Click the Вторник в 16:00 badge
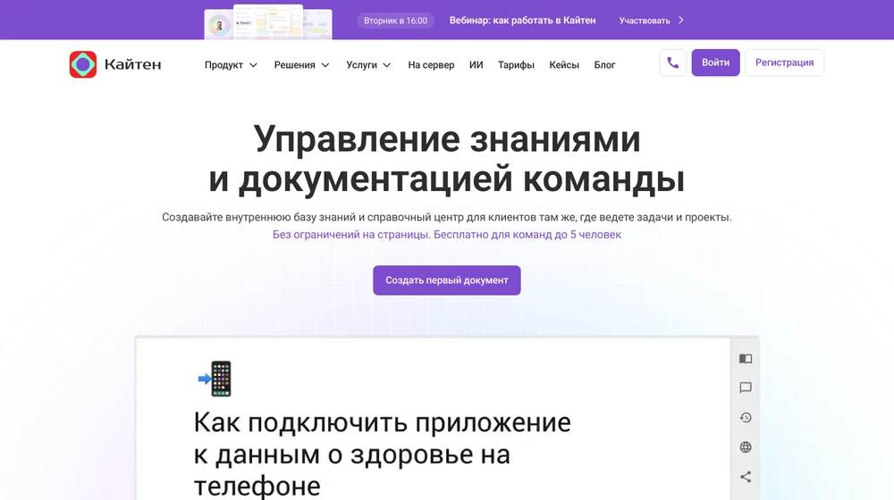The image size is (894, 500). click(x=396, y=21)
